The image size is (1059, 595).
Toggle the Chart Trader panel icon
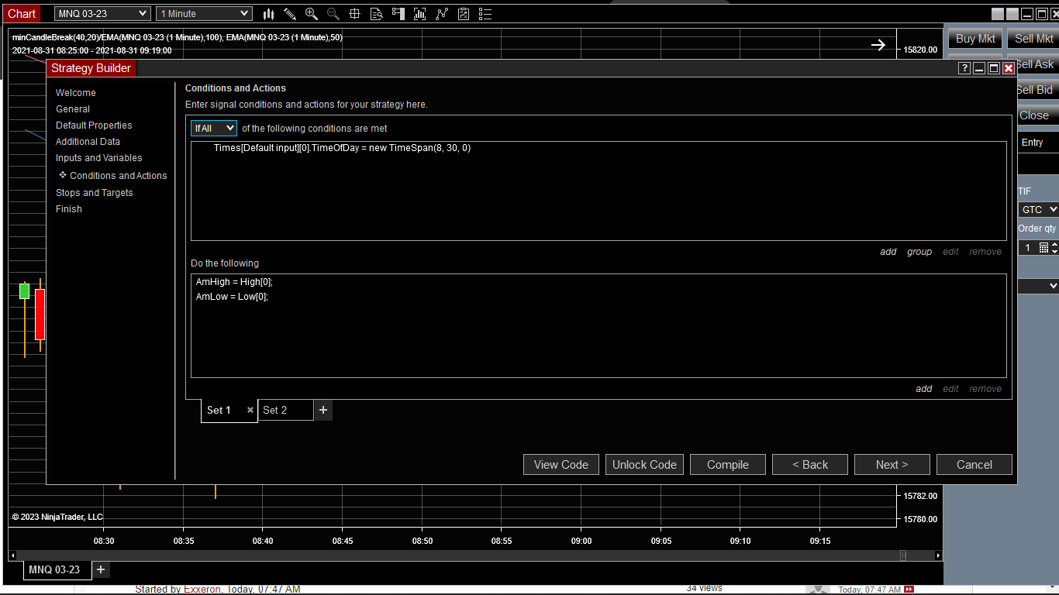398,14
